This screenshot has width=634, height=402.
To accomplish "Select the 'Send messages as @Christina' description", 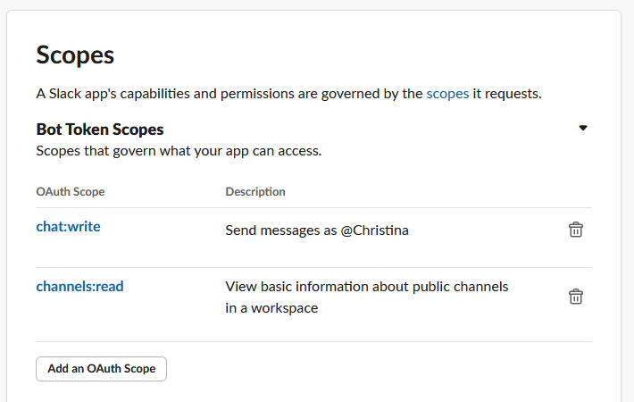I will pos(317,230).
